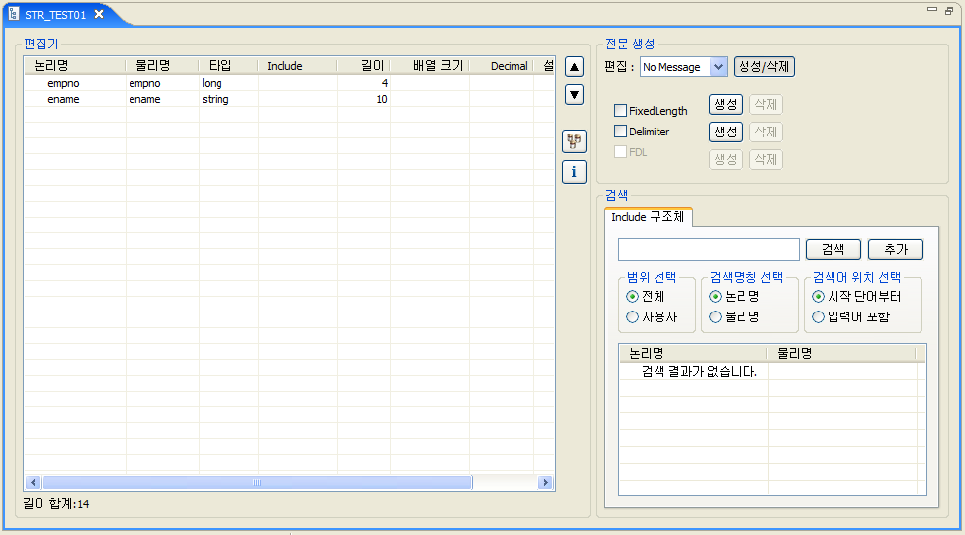Click the 생성/삭제 button
This screenshot has height=535, width=965.
point(763,67)
